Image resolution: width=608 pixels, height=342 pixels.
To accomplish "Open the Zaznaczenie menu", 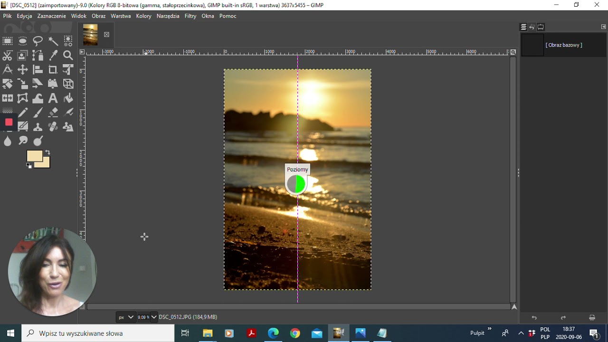I will pos(52,16).
